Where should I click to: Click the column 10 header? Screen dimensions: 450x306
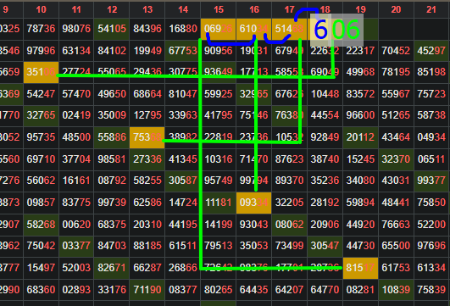41,9
